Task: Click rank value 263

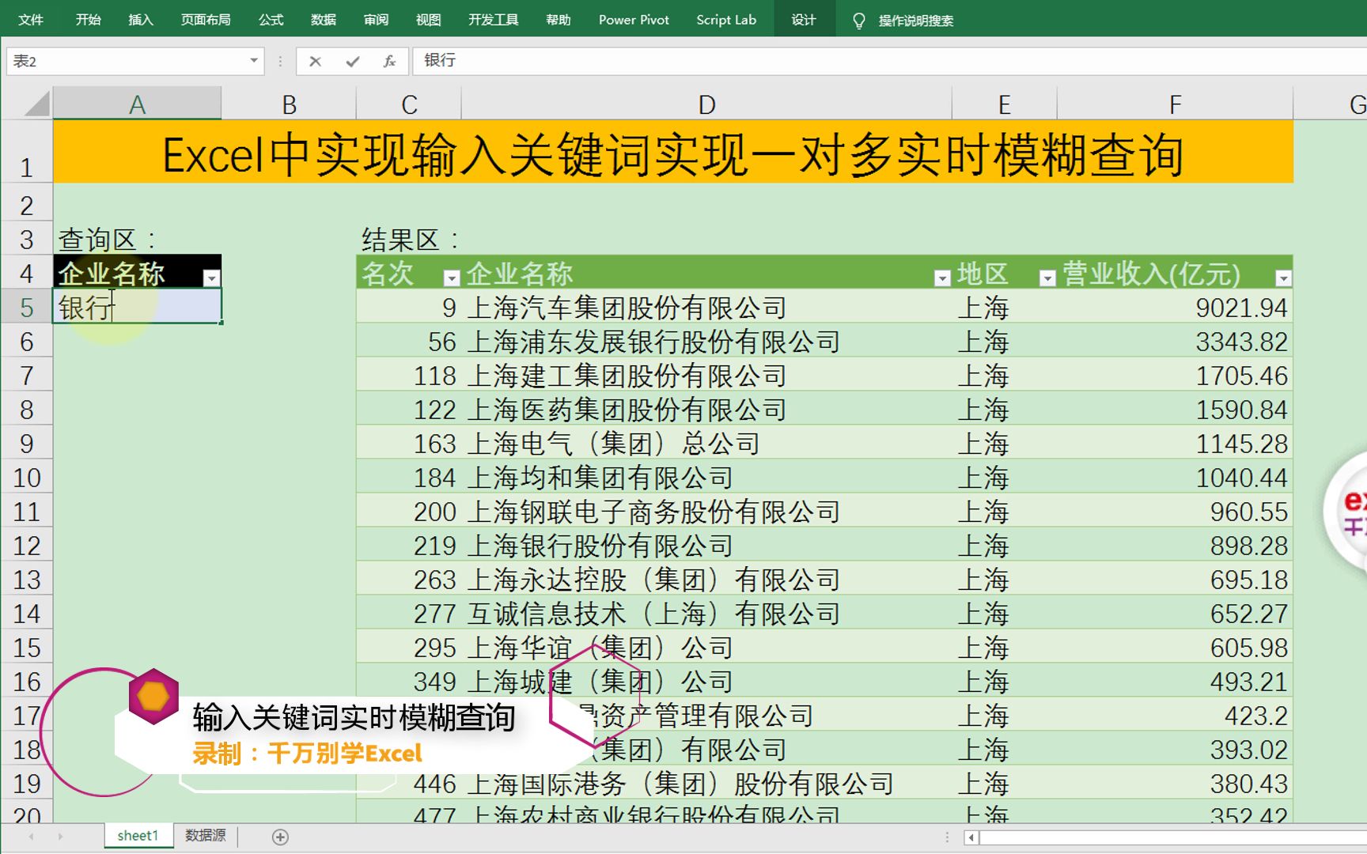Action: pyautogui.click(x=435, y=579)
